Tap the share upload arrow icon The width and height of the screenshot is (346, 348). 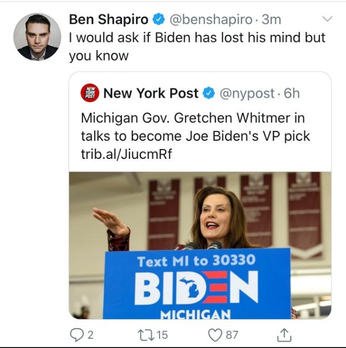(x=284, y=334)
